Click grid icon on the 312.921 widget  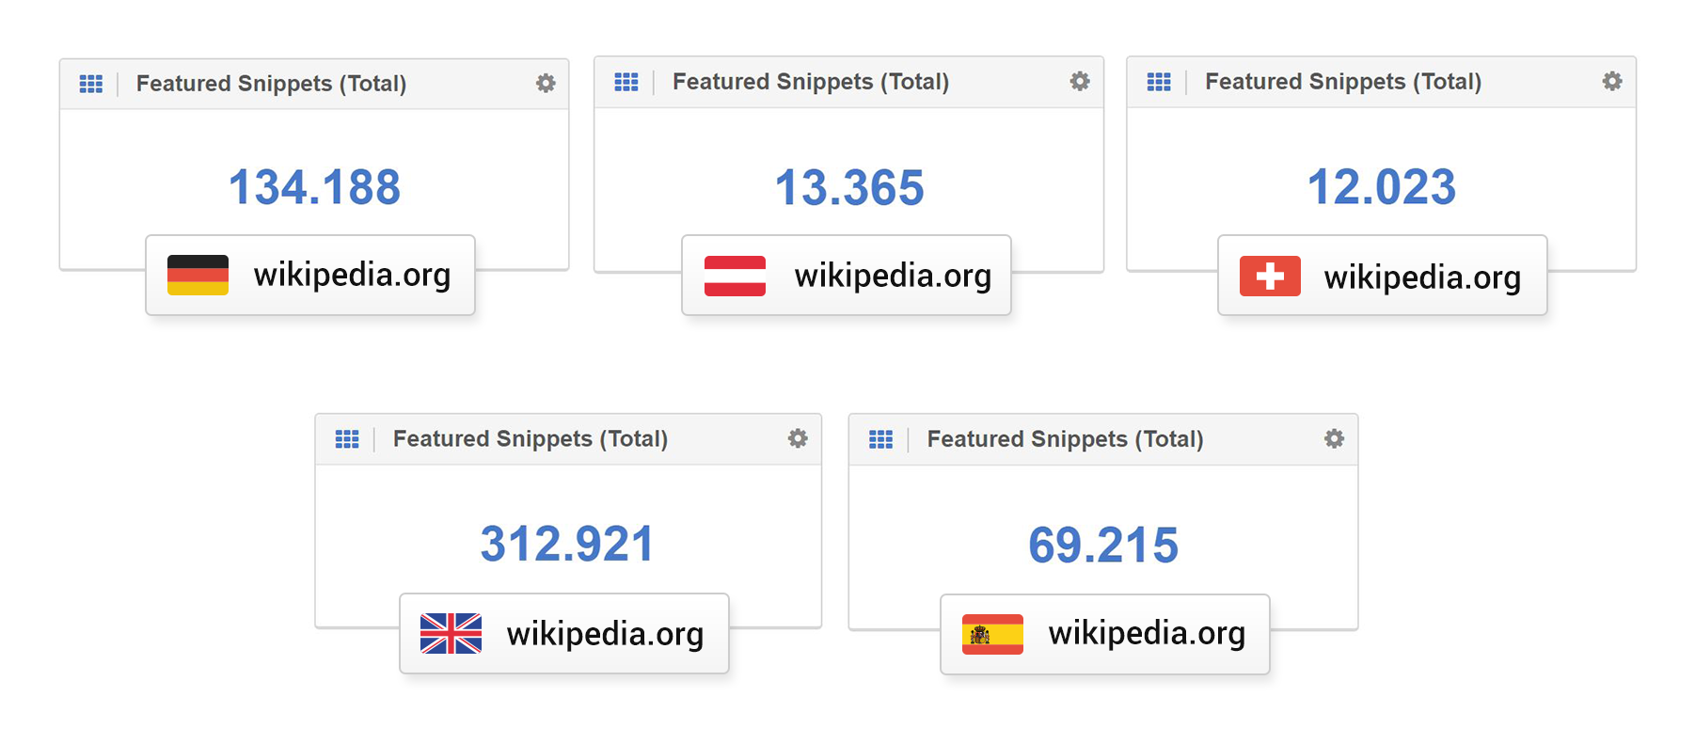coord(347,439)
